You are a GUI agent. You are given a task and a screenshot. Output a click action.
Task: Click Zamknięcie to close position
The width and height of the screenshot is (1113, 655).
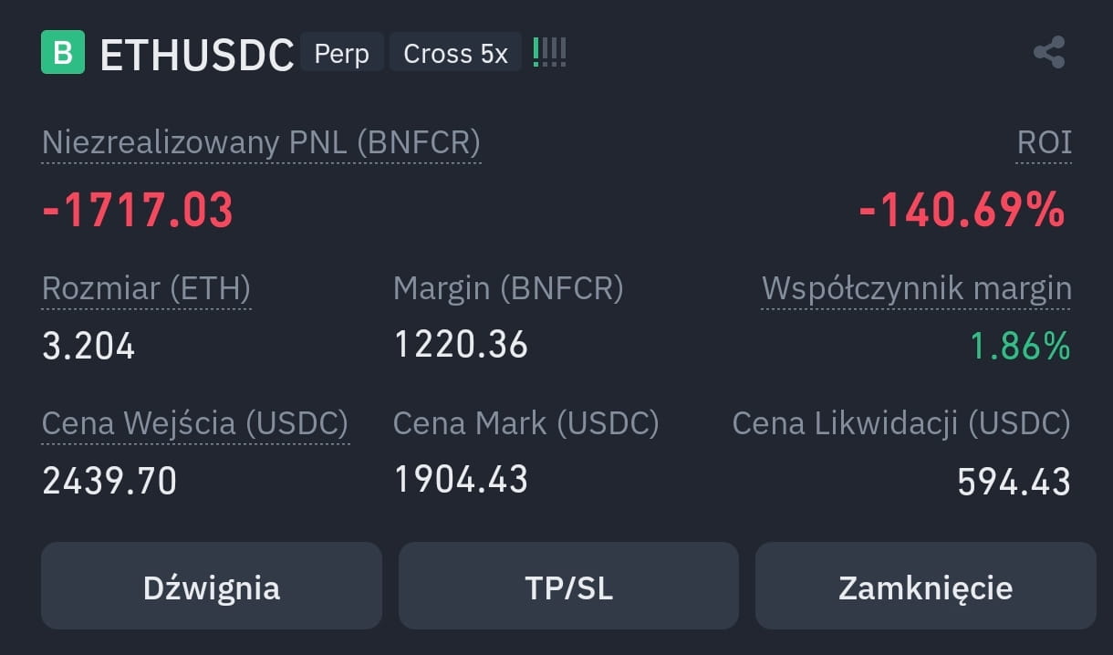pos(925,587)
